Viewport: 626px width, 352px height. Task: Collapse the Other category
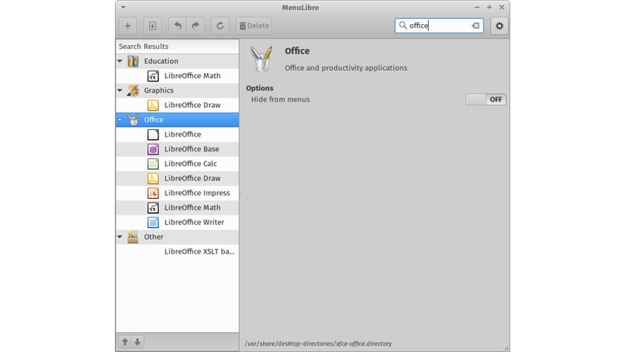pos(120,237)
